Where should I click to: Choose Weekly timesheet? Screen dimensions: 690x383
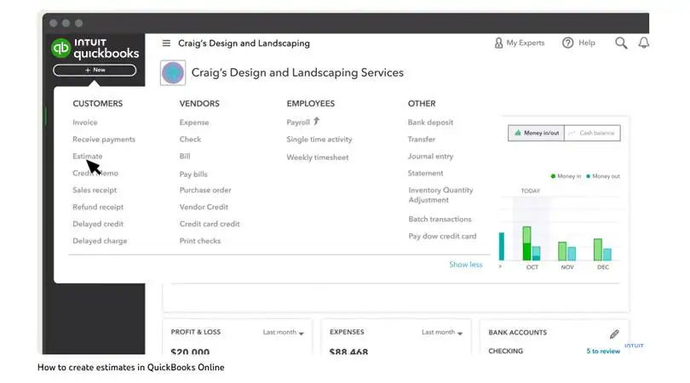317,157
